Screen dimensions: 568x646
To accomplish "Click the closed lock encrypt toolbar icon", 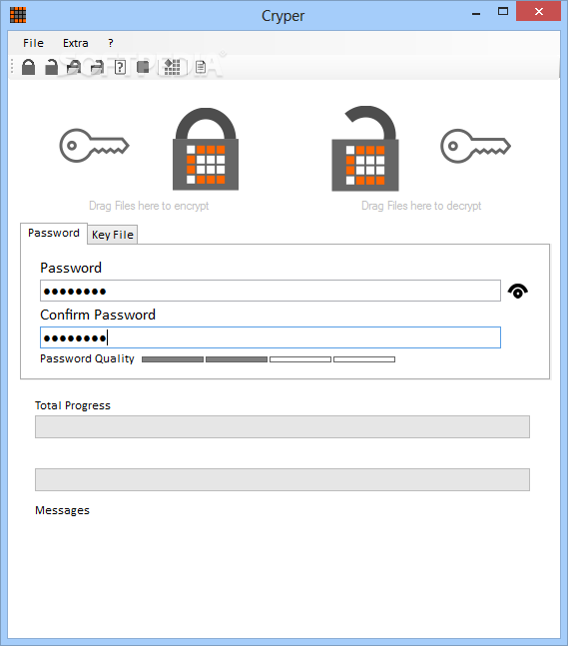I will (28, 67).
